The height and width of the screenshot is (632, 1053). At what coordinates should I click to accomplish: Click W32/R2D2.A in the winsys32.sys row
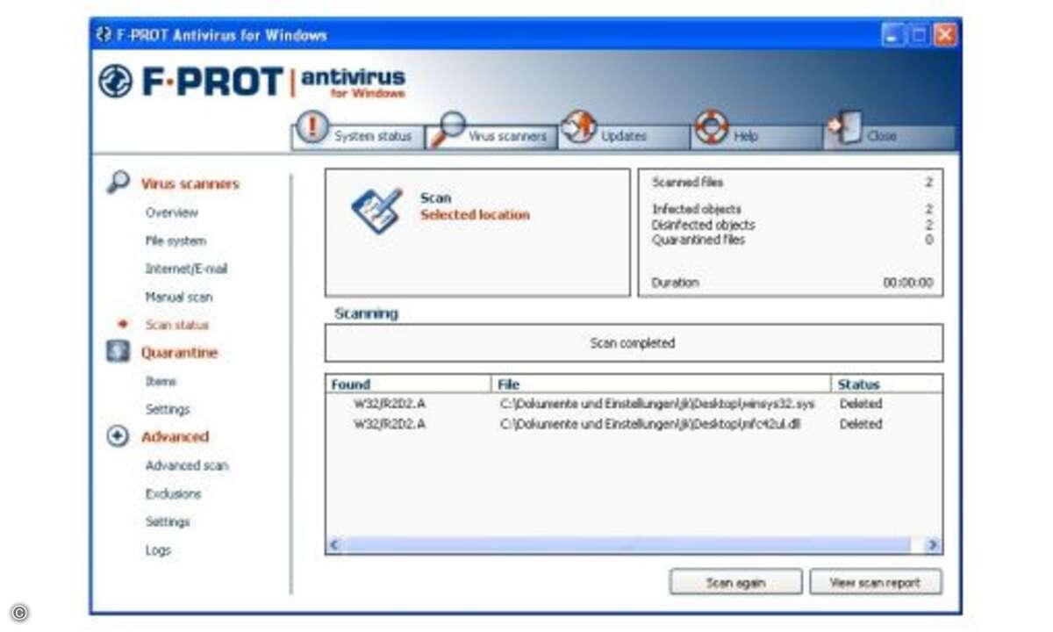pyautogui.click(x=390, y=404)
